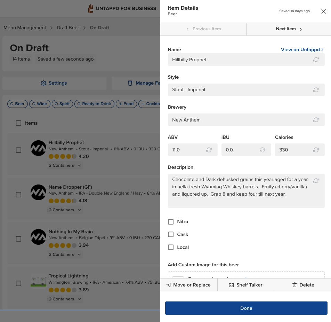Click the refresh icon in Name field
331x322 pixels.
coord(316,60)
